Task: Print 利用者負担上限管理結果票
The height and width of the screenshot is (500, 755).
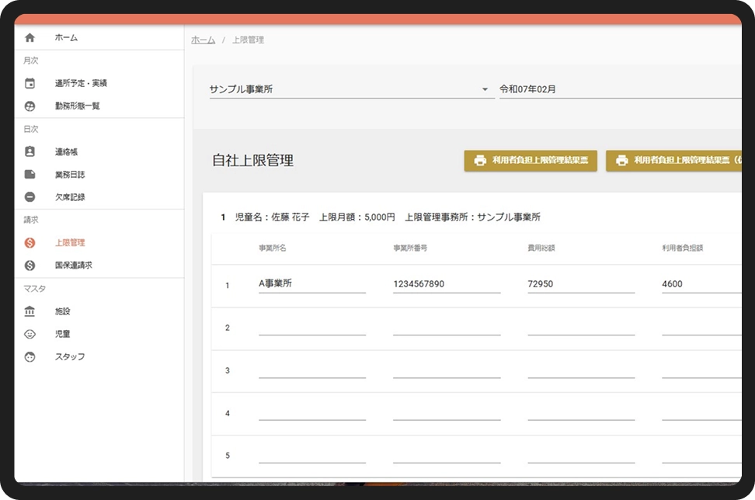Action: 531,160
